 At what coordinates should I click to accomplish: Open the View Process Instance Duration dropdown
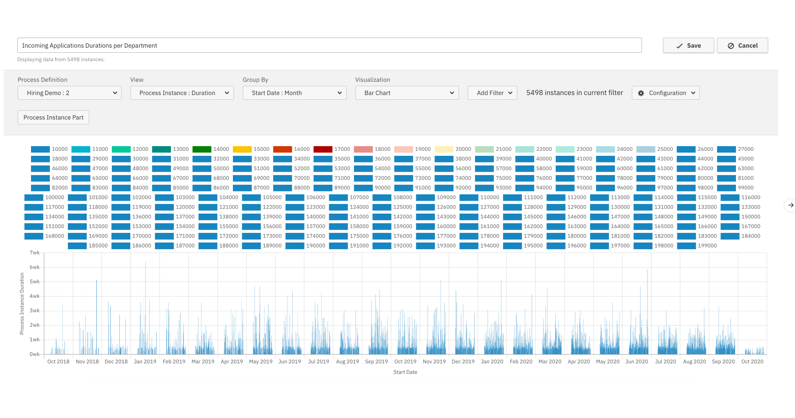182,93
